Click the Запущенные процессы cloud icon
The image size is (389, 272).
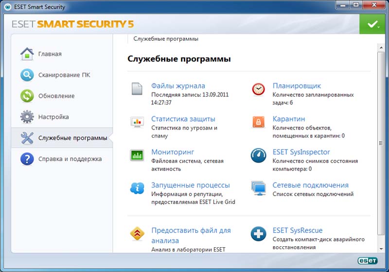coord(137,188)
